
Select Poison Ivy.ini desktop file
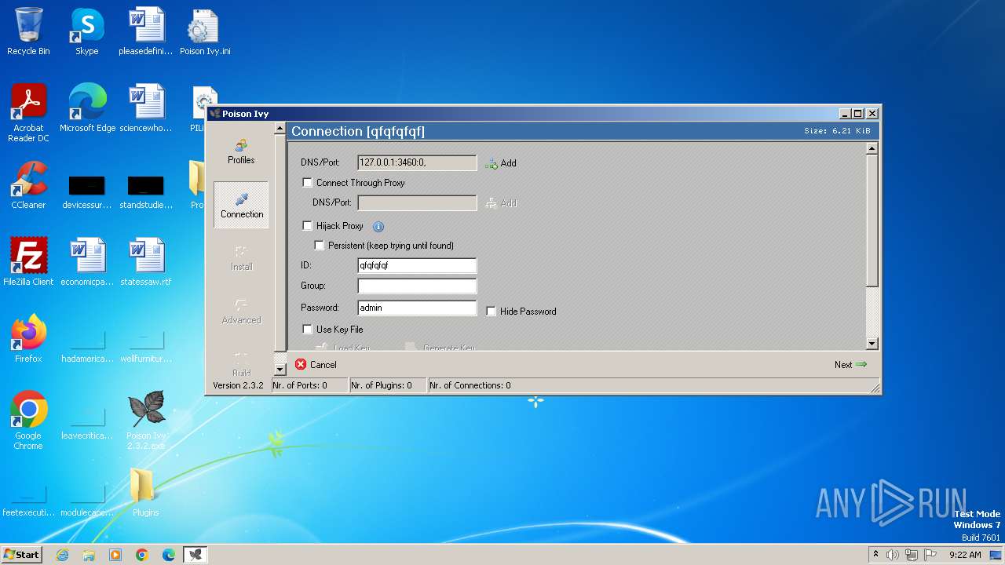pos(205,31)
